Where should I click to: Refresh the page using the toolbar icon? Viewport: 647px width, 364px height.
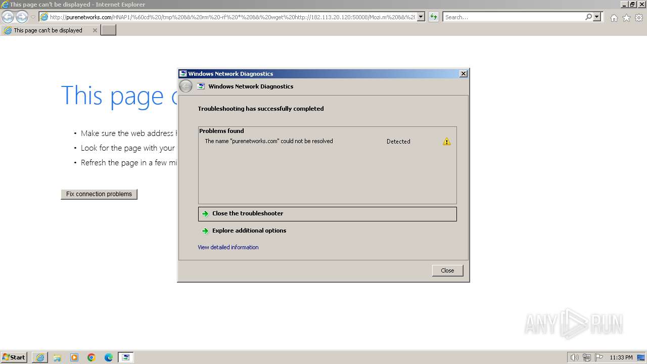coord(433,17)
